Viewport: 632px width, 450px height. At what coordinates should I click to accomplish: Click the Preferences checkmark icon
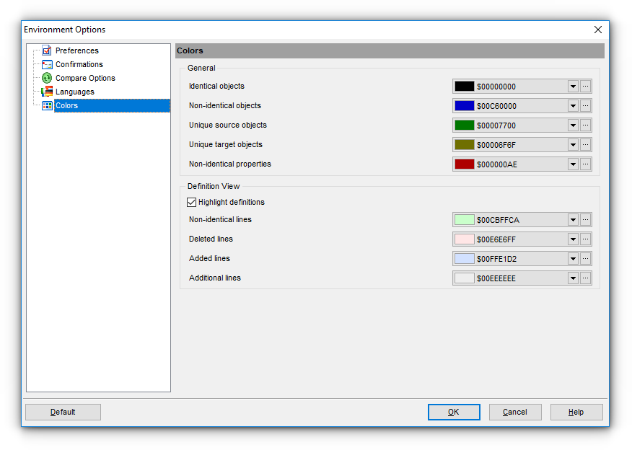pyautogui.click(x=47, y=50)
